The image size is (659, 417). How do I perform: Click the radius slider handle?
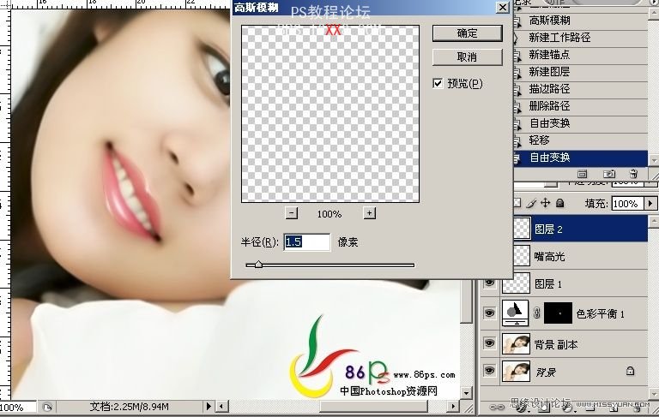click(x=258, y=265)
